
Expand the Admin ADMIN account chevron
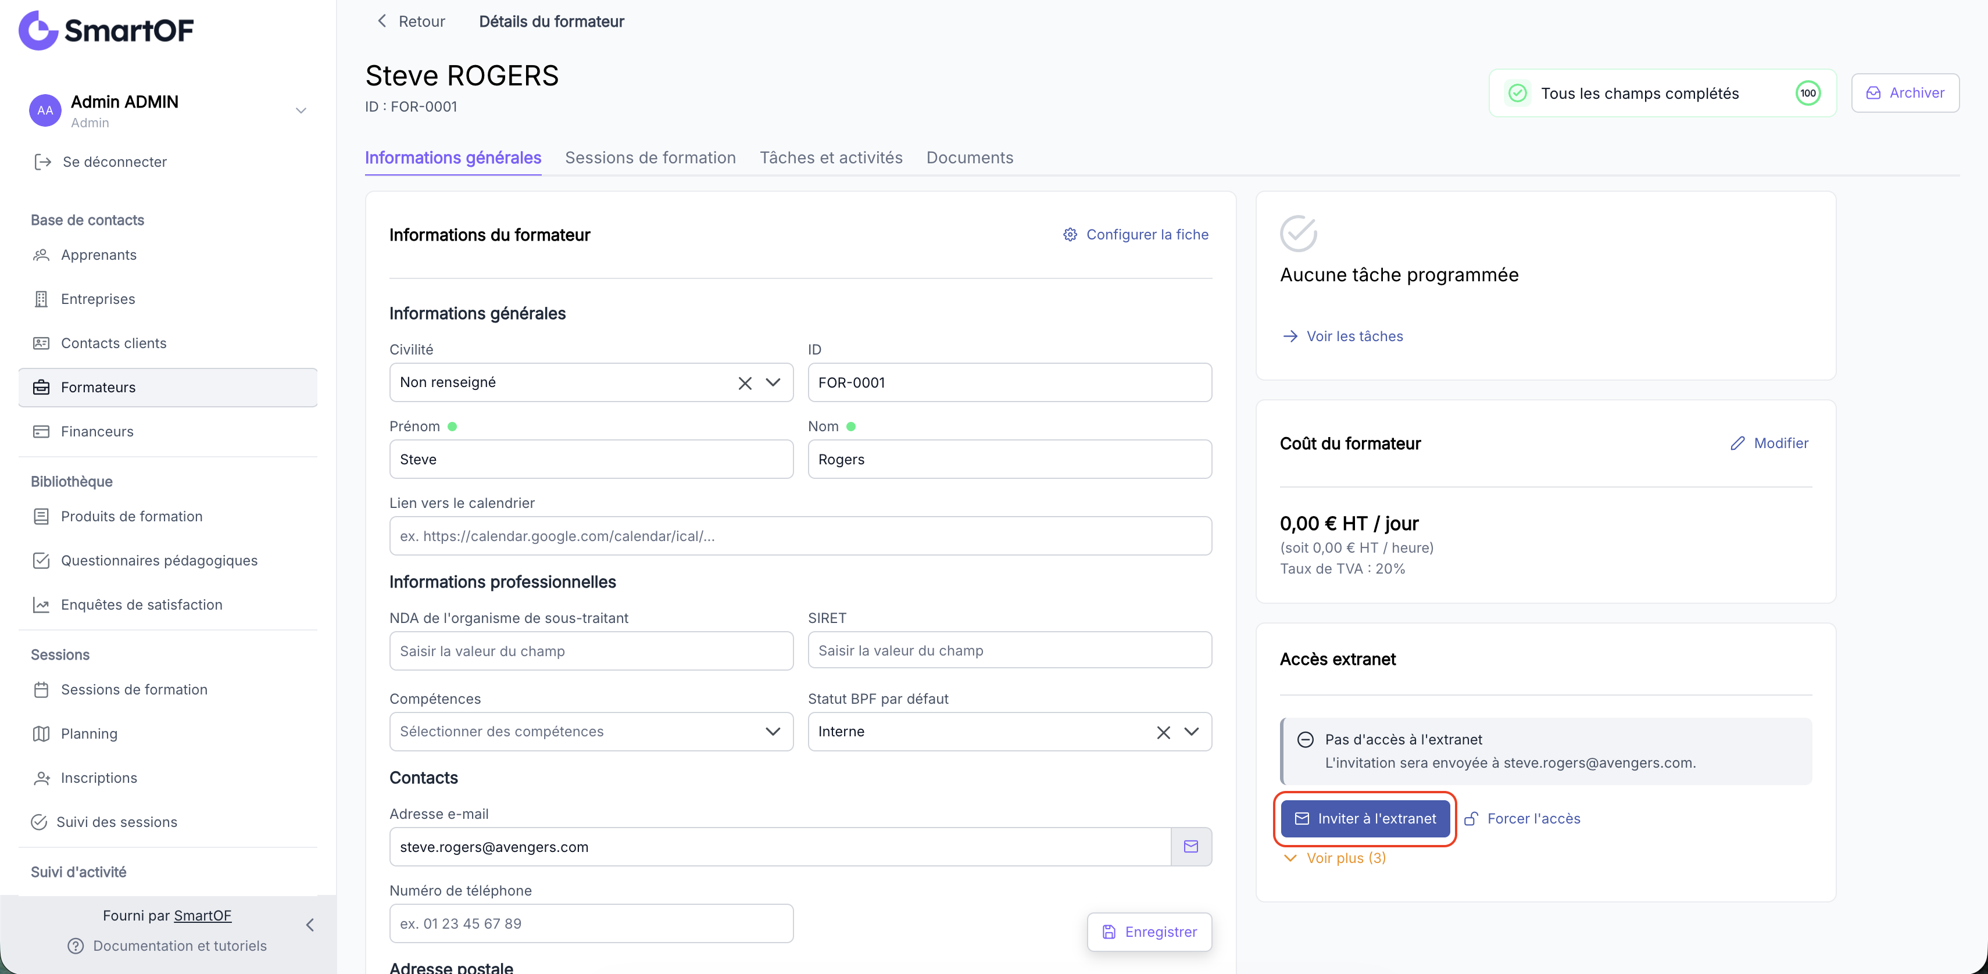301,110
